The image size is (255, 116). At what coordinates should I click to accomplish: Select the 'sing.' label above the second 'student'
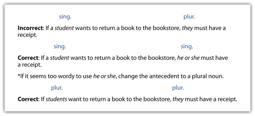click(60, 47)
